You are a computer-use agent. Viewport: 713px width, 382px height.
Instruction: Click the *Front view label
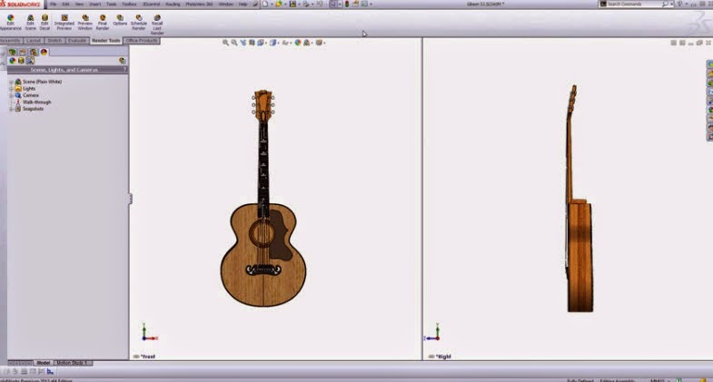[148, 357]
